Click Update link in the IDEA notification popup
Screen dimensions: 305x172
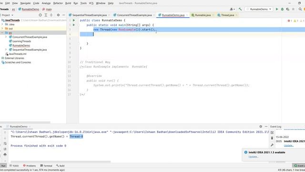[x=253, y=157]
